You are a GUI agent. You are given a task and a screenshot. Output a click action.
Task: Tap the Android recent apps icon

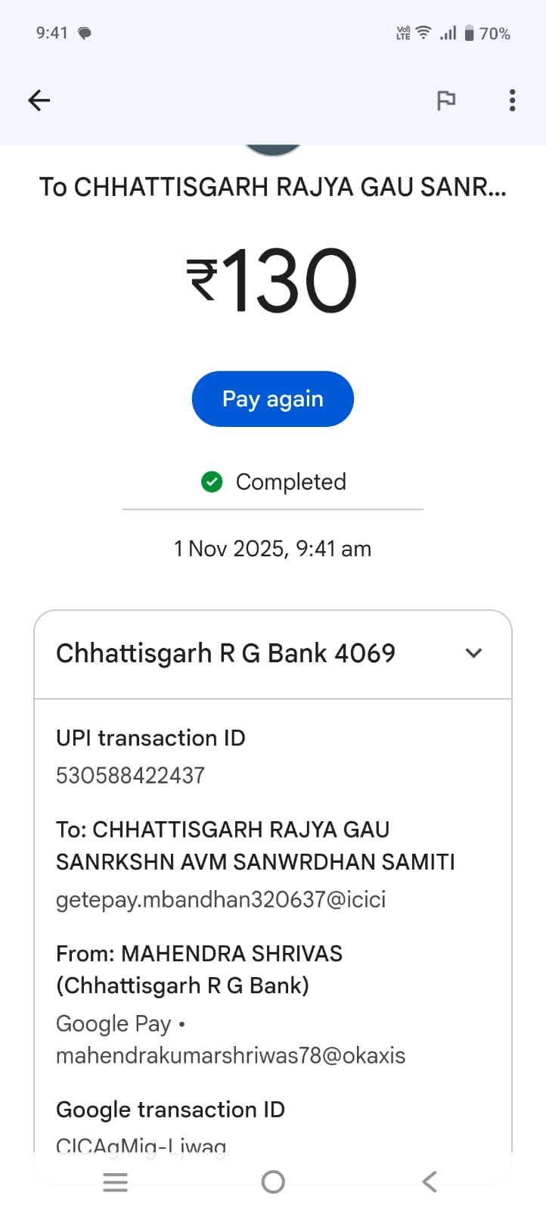(x=115, y=1181)
